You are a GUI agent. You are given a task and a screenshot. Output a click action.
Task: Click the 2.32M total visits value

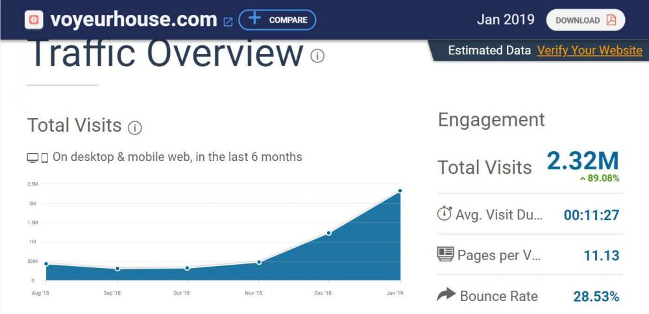(582, 161)
